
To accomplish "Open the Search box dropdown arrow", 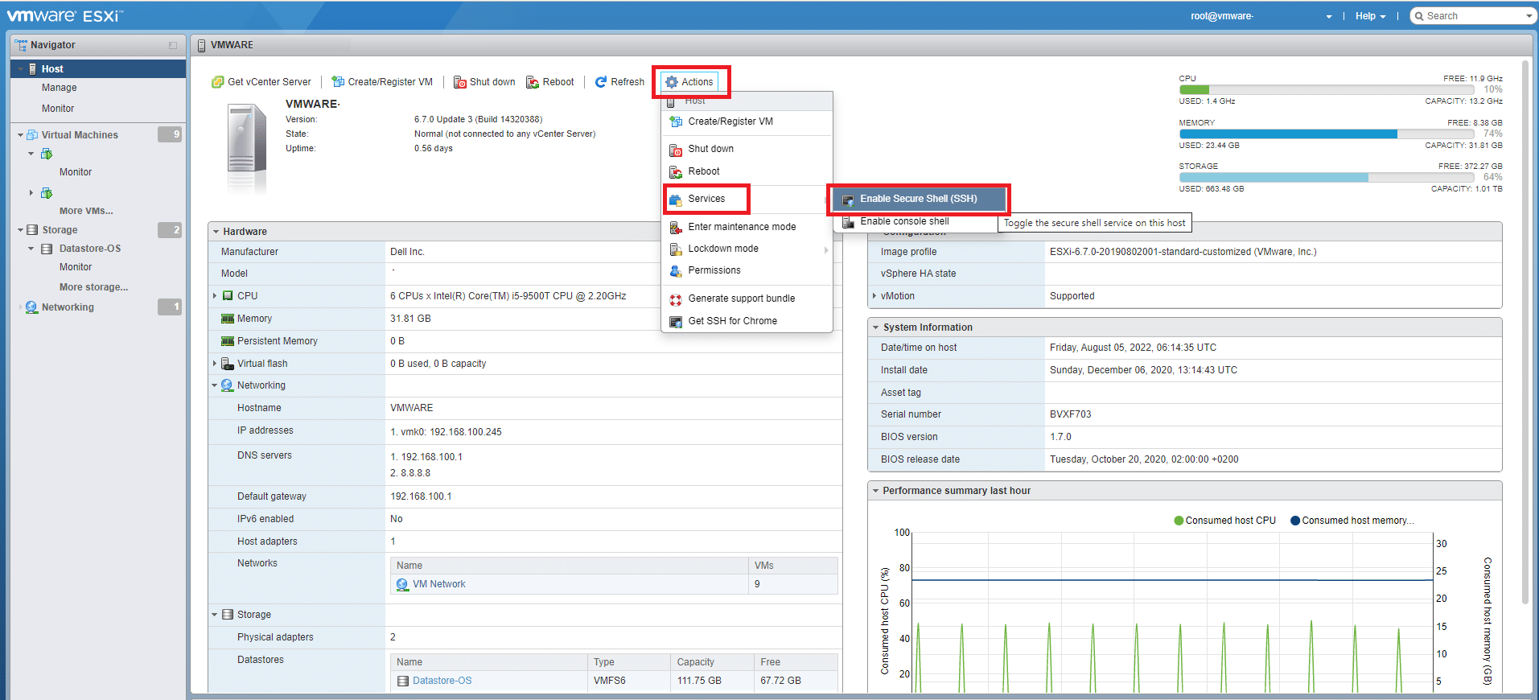I will (x=1529, y=16).
